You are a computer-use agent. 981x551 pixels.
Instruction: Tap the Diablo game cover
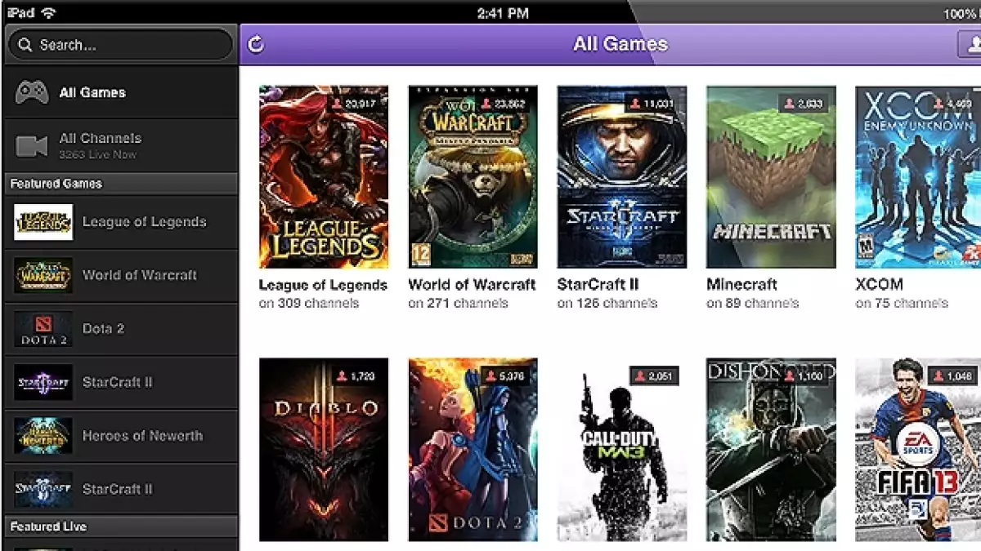click(324, 449)
